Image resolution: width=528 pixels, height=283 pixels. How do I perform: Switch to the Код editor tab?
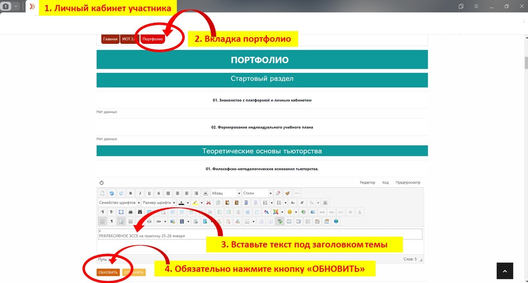[385, 182]
